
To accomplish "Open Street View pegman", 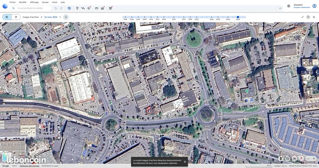I will [x=281, y=158].
